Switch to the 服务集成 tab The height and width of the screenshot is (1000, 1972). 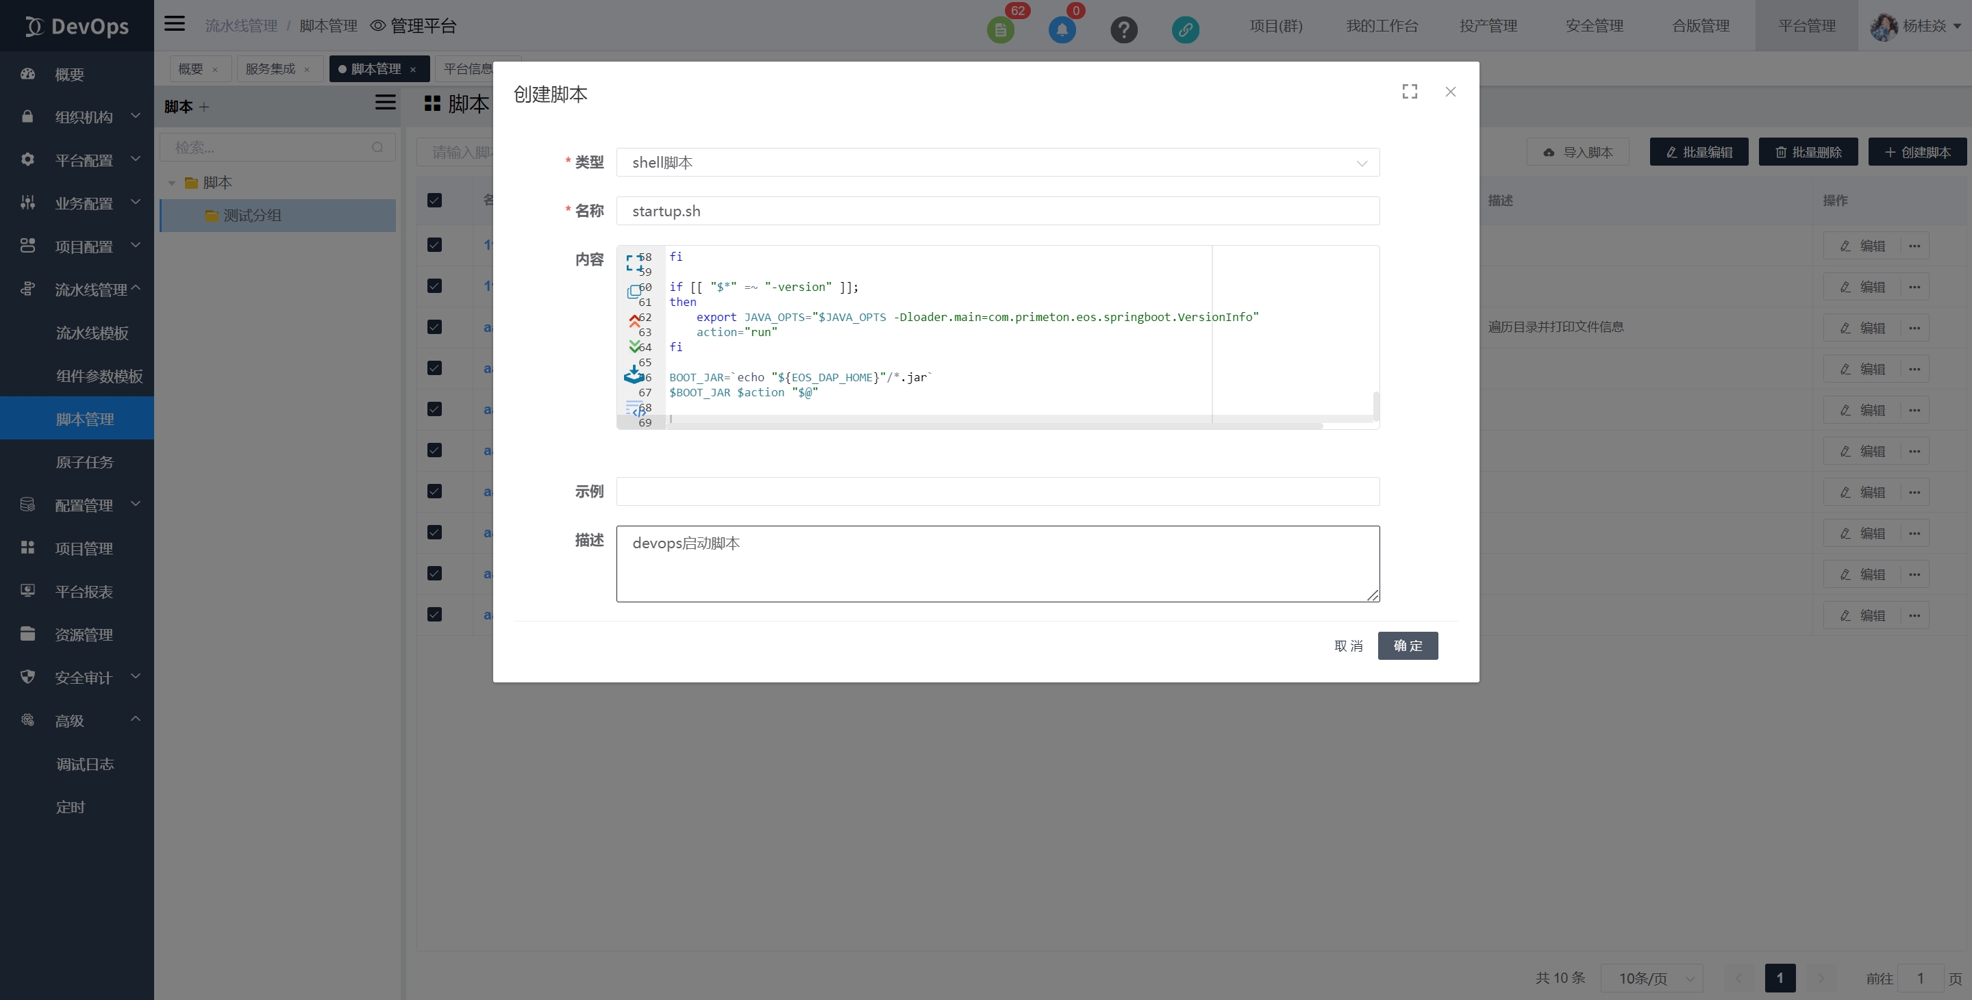pos(269,69)
